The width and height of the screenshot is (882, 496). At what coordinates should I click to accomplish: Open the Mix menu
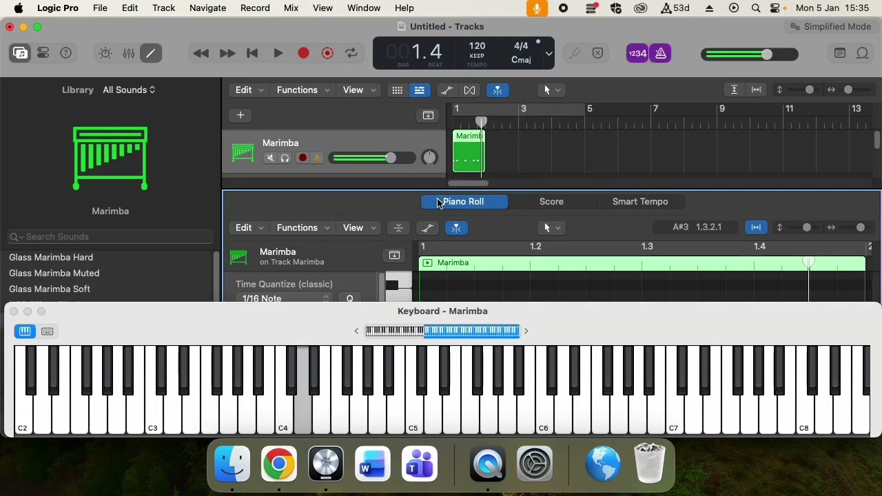[x=291, y=8]
